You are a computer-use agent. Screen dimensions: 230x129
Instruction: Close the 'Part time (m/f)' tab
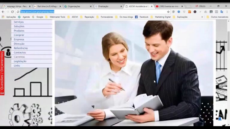60,7
